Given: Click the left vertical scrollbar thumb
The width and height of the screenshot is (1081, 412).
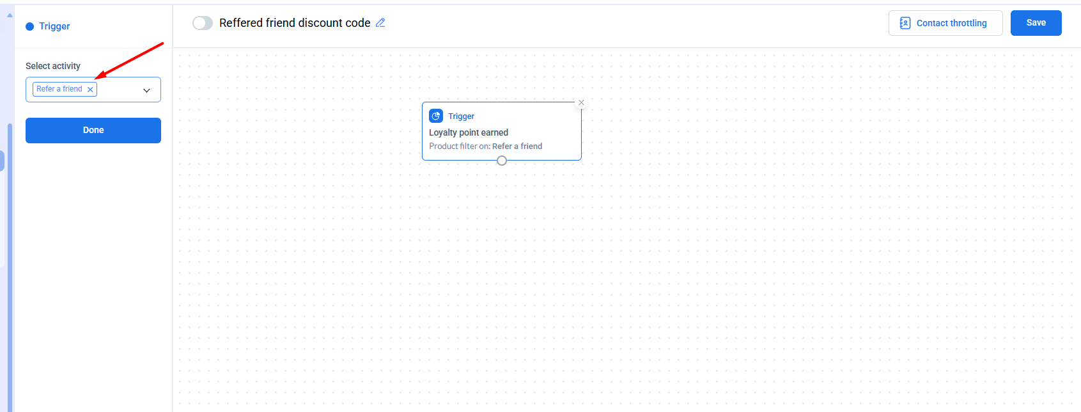Looking at the screenshot, I should (x=10, y=256).
